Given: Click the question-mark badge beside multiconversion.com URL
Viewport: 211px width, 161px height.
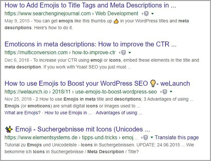Looking at the screenshot, I should tap(123, 53).
